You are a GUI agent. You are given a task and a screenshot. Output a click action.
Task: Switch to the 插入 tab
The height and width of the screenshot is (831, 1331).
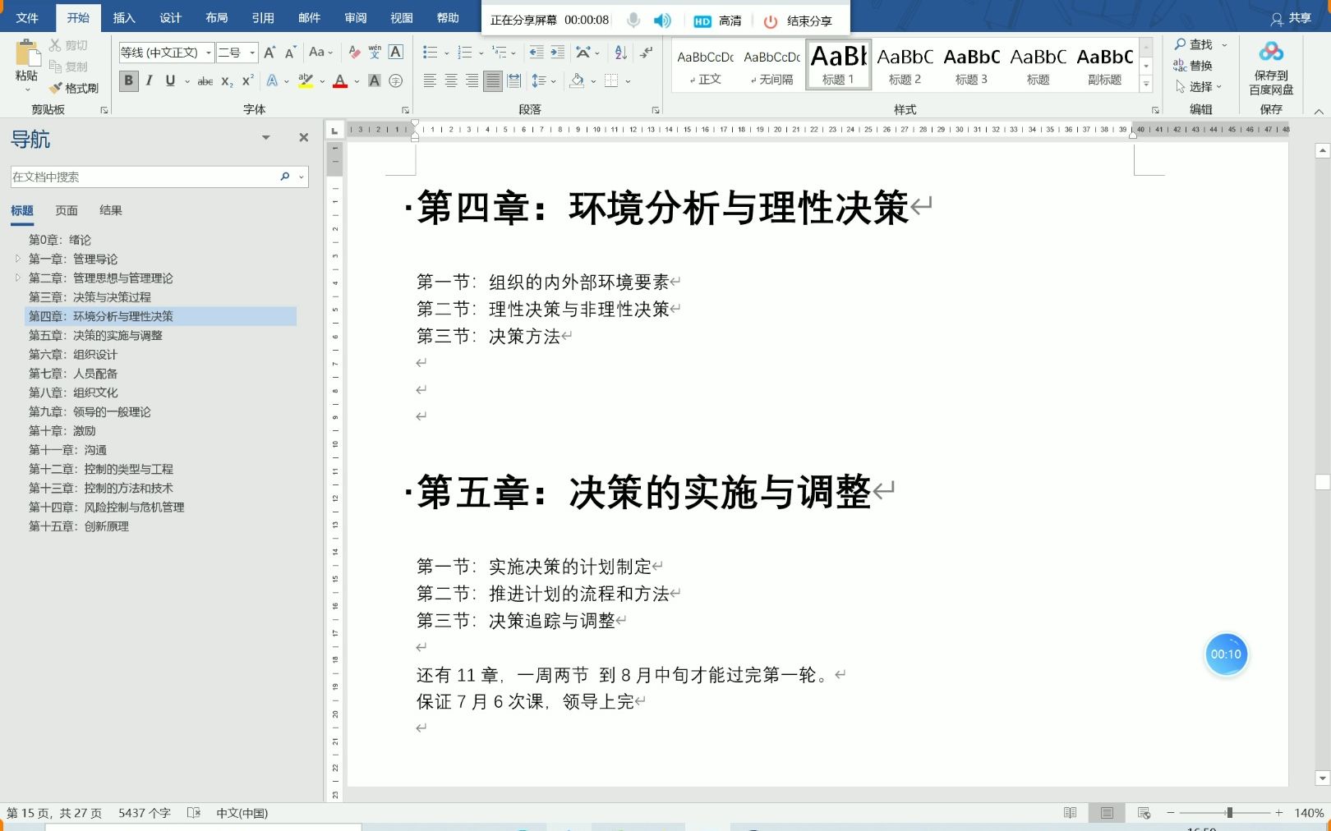124,17
